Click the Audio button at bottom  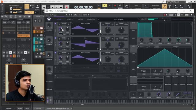[x=20, y=109]
